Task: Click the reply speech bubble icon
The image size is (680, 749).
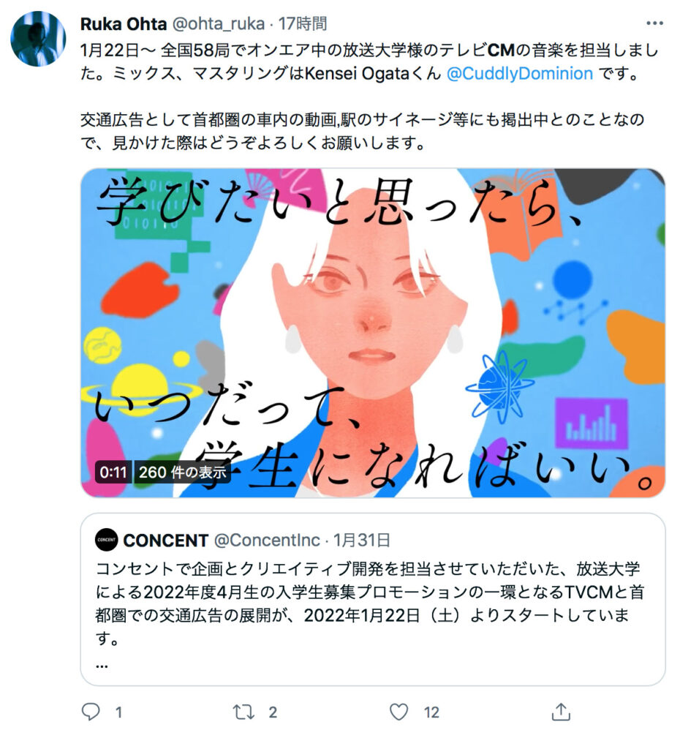Action: (x=91, y=712)
